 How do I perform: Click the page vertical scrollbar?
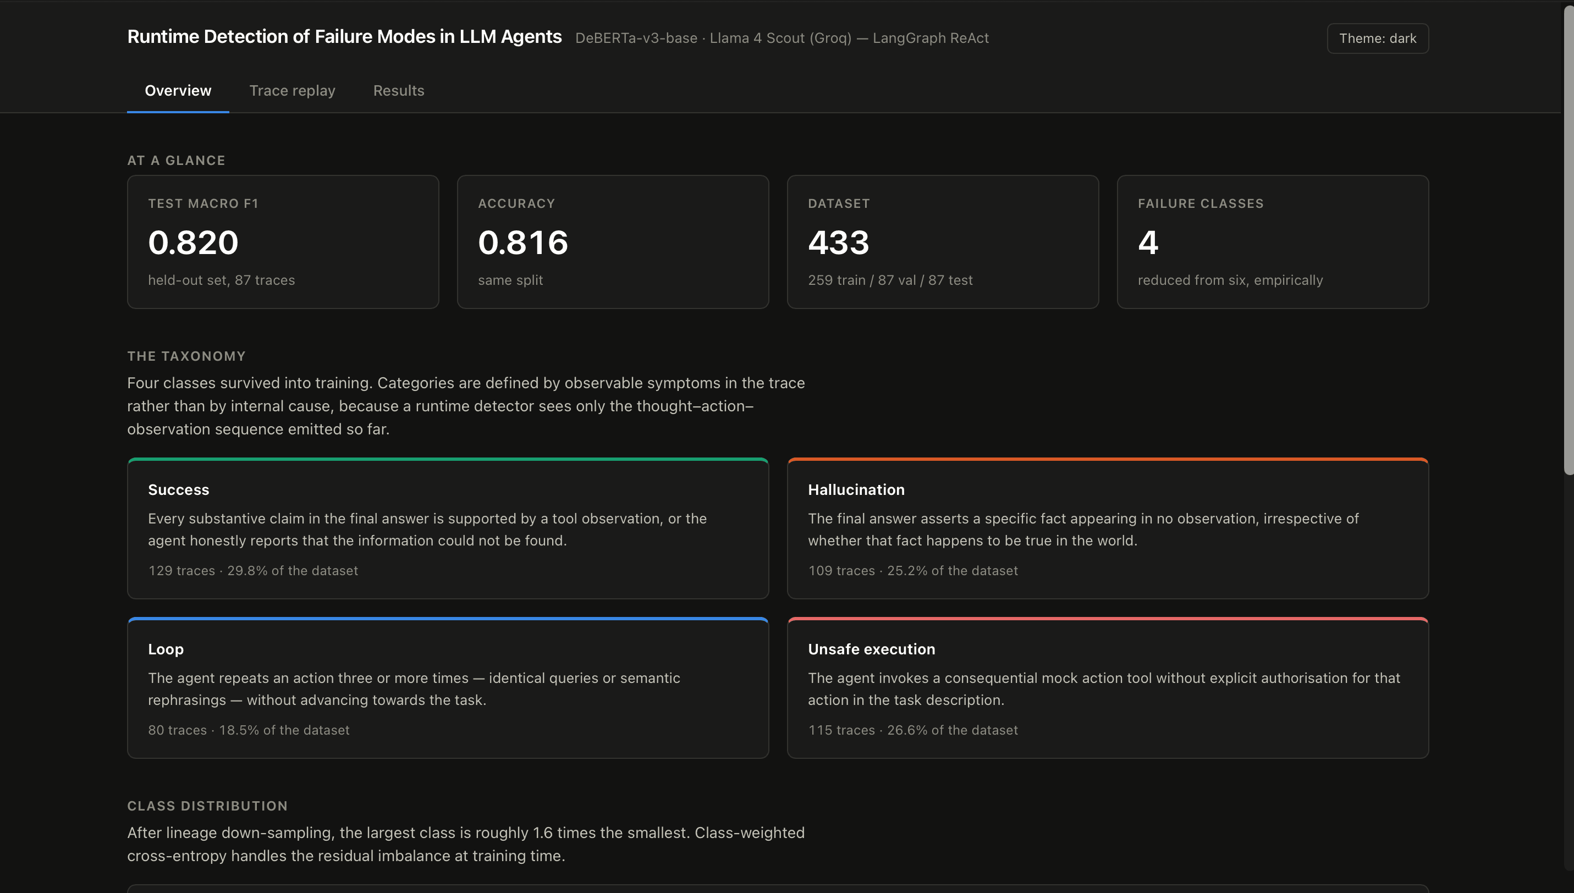coord(1568,239)
